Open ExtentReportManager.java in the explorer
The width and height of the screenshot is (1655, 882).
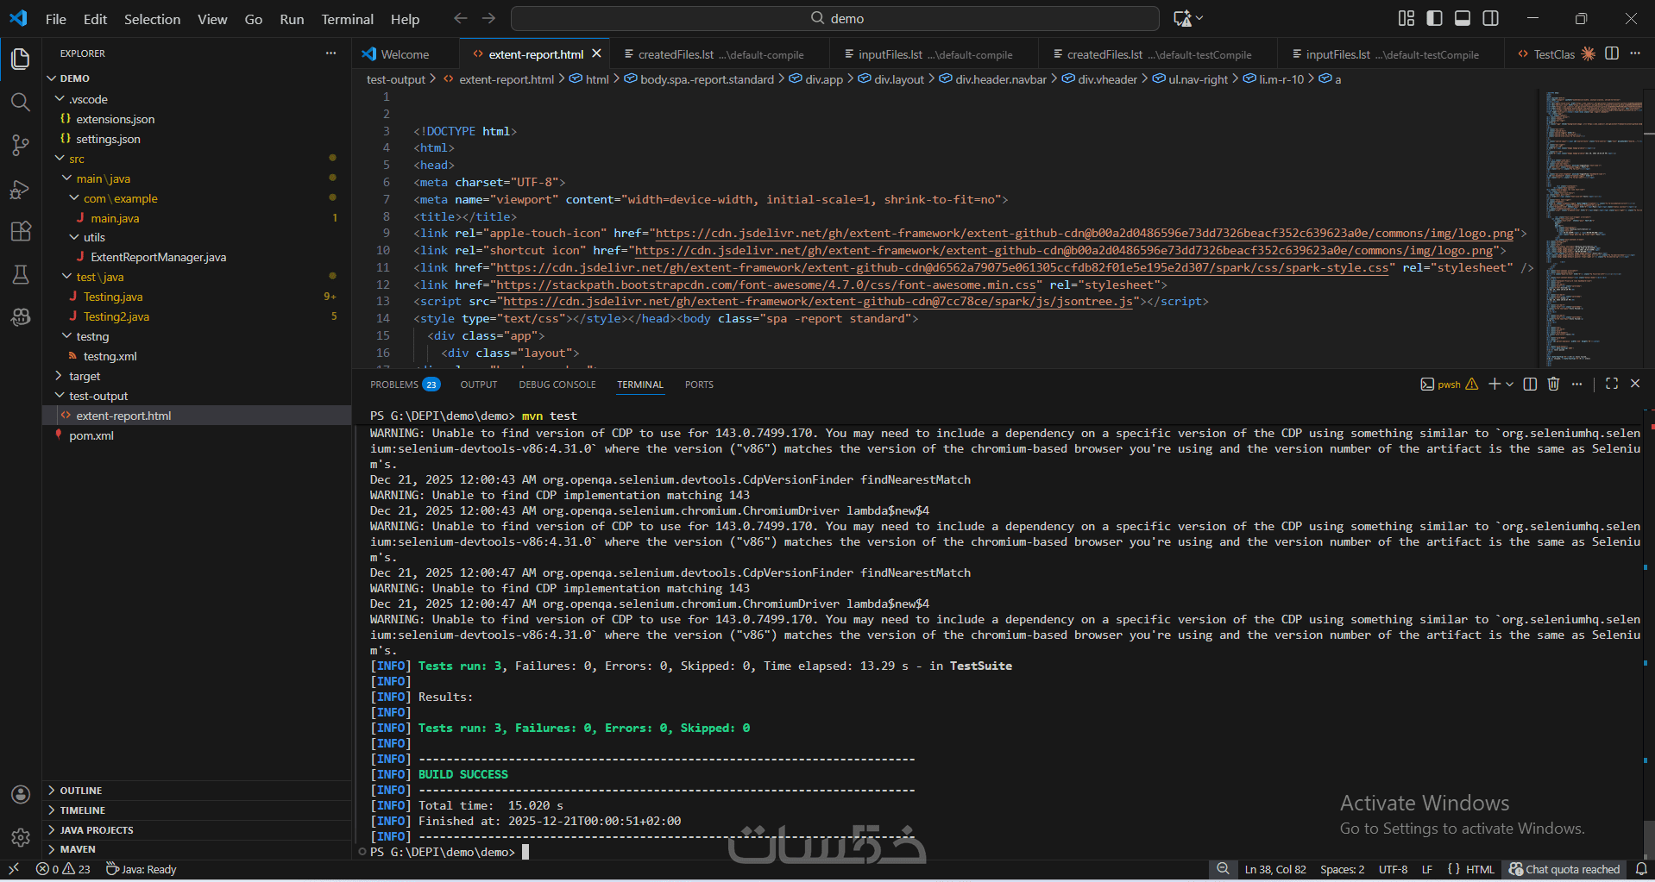click(x=197, y=257)
